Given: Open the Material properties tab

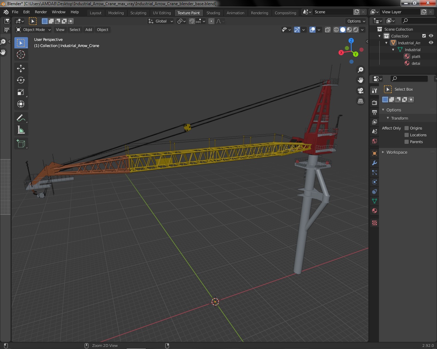Looking at the screenshot, I should 375,211.
